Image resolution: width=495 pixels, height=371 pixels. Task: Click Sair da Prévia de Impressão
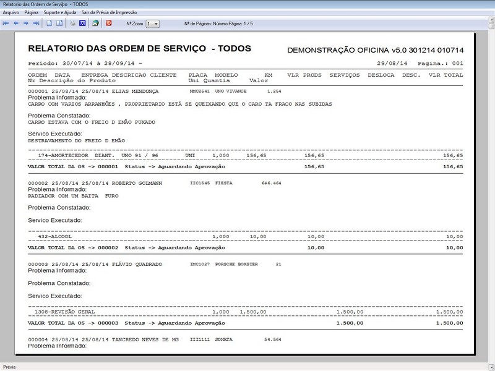(x=110, y=12)
